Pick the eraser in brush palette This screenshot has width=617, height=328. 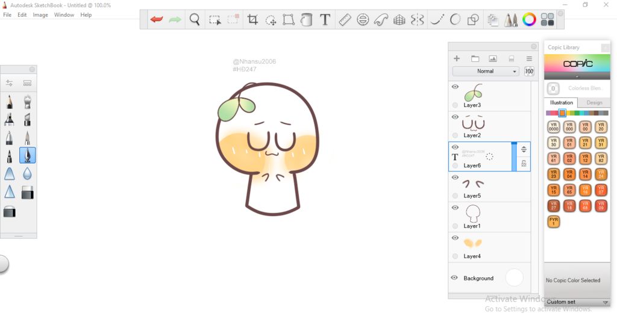(27, 193)
